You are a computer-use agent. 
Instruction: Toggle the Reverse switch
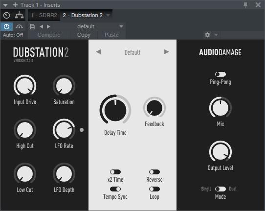pos(155,172)
